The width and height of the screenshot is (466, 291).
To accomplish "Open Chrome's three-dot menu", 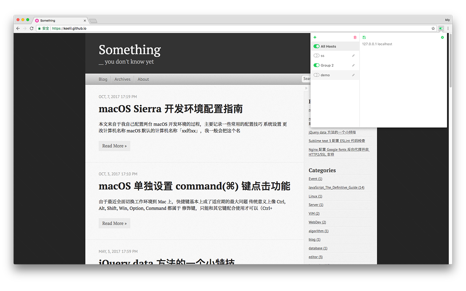I will click(448, 28).
